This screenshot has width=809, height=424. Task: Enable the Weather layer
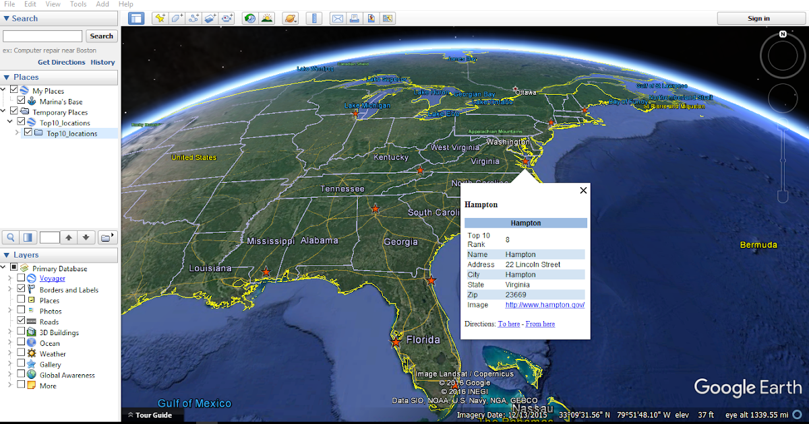pos(21,353)
